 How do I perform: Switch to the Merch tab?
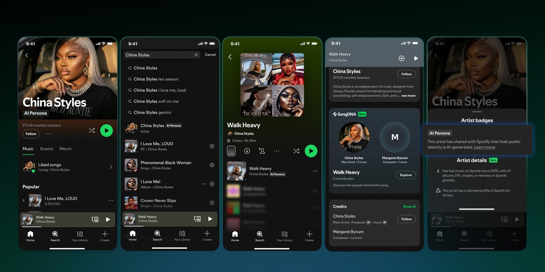pos(65,149)
